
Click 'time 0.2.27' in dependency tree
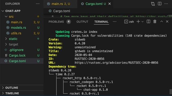65,74
